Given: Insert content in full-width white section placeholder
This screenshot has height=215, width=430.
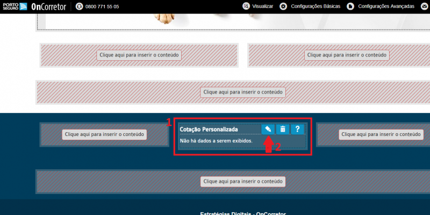Looking at the screenshot, I should click(x=243, y=92).
